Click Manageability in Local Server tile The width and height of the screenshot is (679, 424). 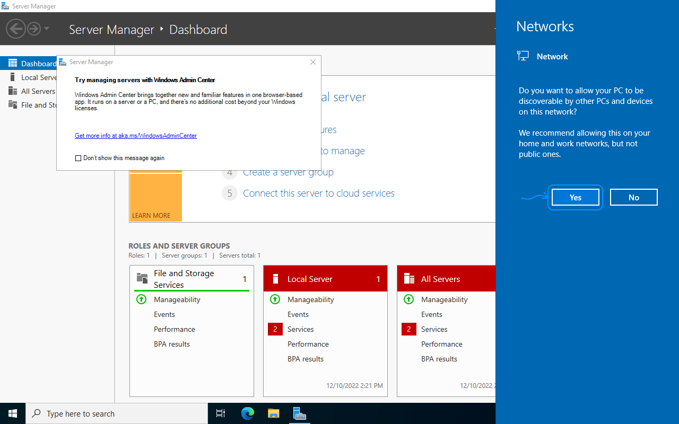click(x=311, y=299)
